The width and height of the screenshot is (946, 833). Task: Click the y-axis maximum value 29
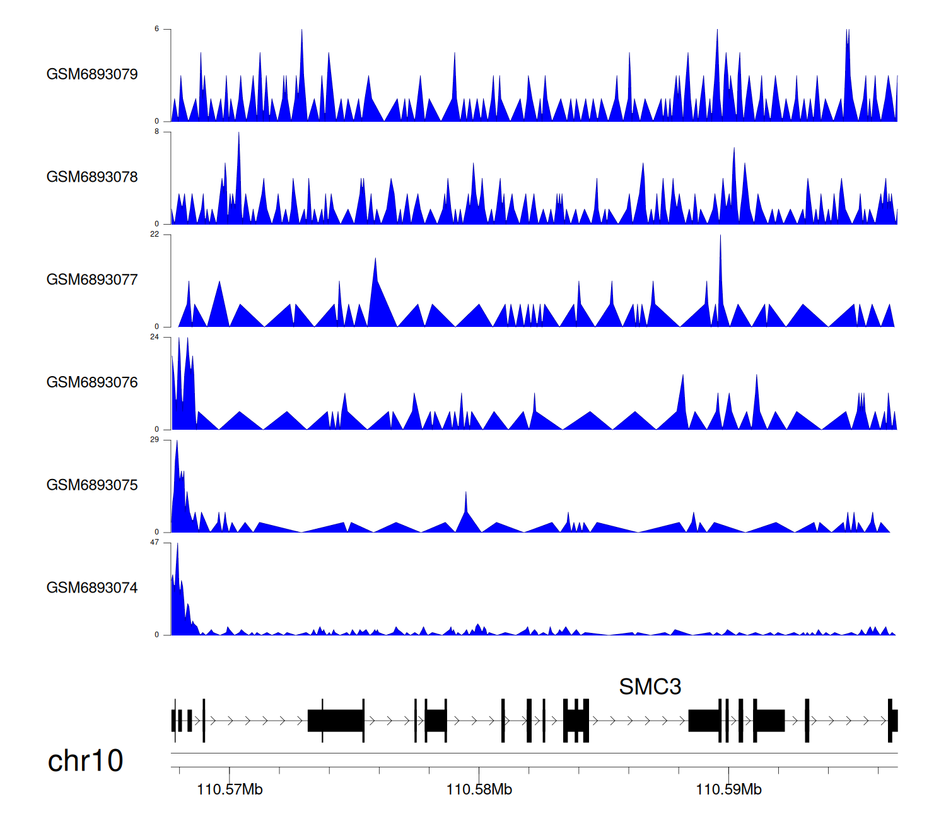pos(155,440)
